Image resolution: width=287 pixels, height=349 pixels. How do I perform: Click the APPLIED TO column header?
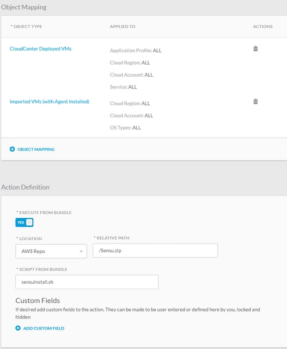(x=123, y=27)
